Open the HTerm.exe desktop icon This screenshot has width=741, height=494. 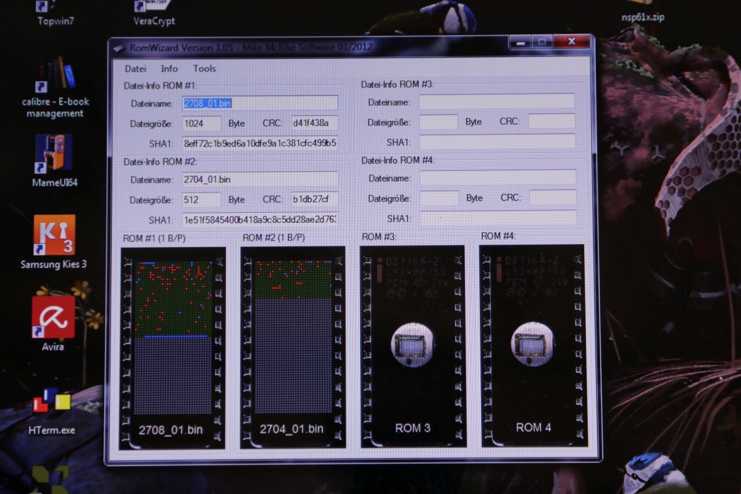coord(52,408)
